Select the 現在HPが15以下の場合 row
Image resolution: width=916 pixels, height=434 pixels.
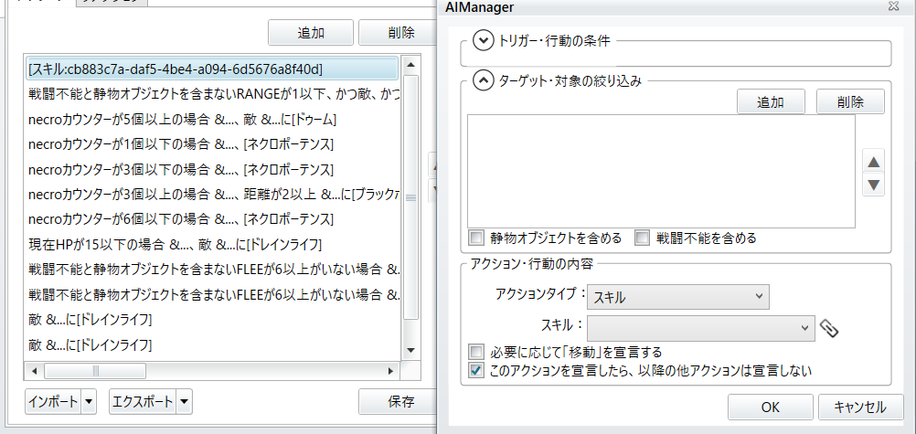[x=213, y=244]
